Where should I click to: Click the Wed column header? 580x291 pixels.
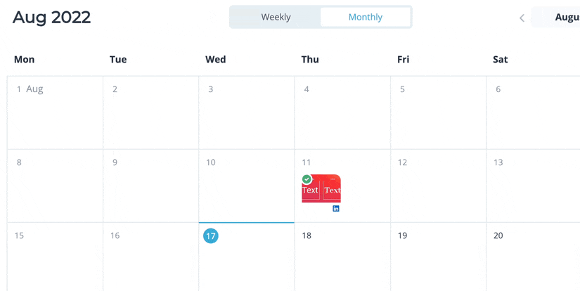pos(215,60)
